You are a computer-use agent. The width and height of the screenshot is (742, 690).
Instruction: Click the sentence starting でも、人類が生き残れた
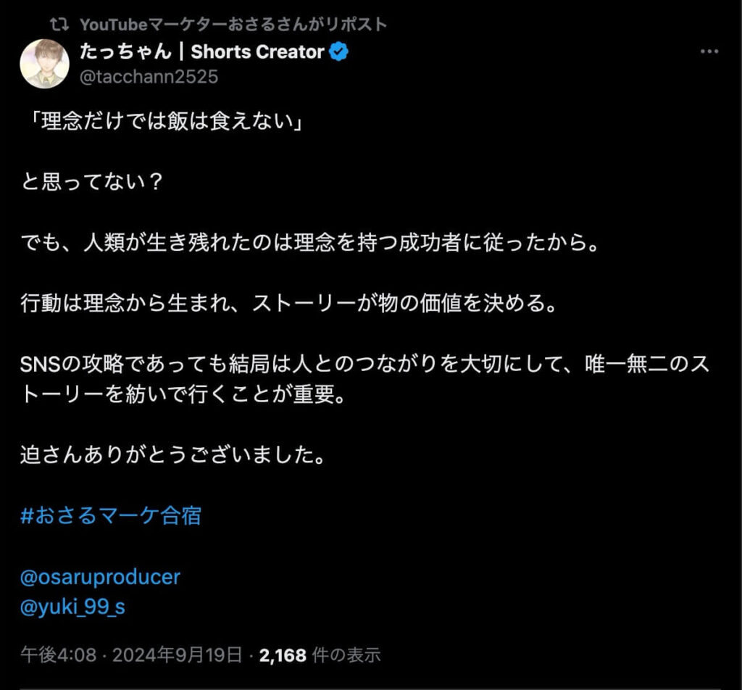(x=310, y=242)
